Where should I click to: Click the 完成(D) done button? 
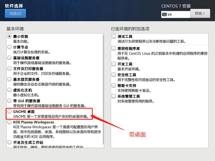(15, 13)
